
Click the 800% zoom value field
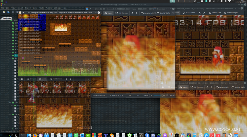point(172,95)
